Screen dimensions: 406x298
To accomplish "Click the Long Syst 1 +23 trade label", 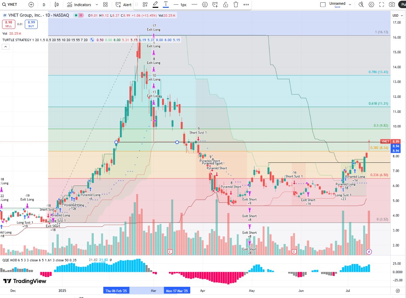I will [x=343, y=197].
